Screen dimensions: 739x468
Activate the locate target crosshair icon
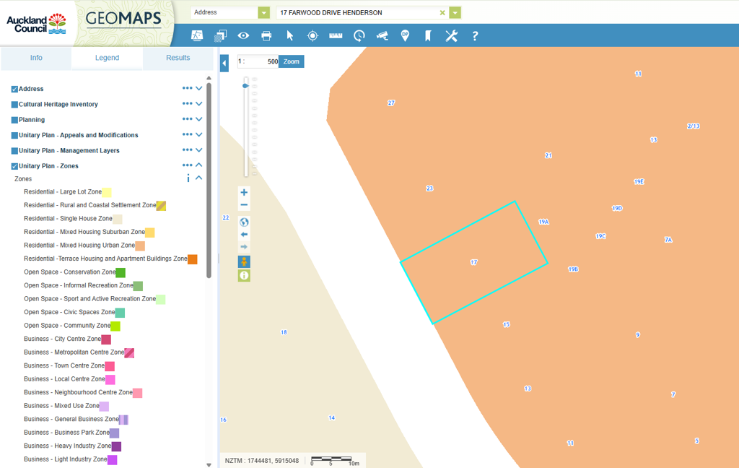click(312, 35)
